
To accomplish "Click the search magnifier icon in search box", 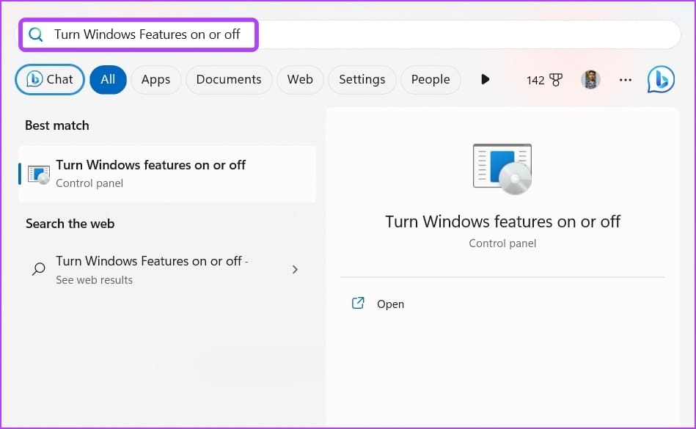I will (35, 34).
